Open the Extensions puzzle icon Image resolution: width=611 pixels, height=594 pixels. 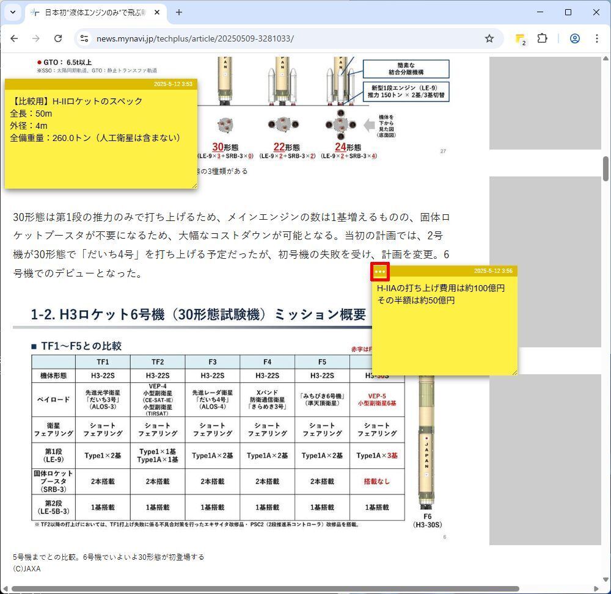(542, 38)
